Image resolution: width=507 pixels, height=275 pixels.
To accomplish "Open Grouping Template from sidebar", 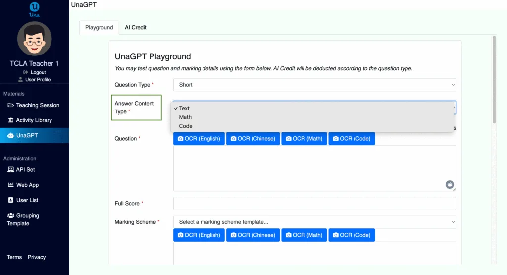I will pyautogui.click(x=23, y=220).
